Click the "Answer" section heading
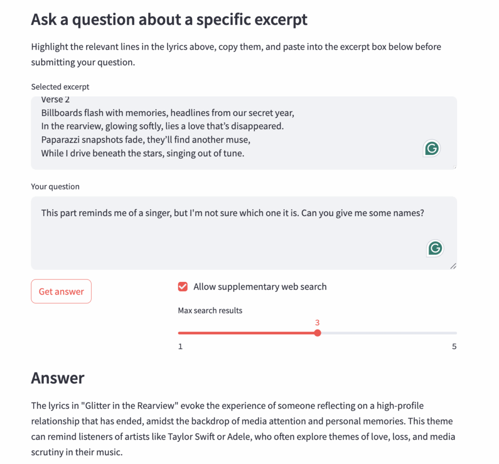The image size is (499, 464). coord(58,378)
